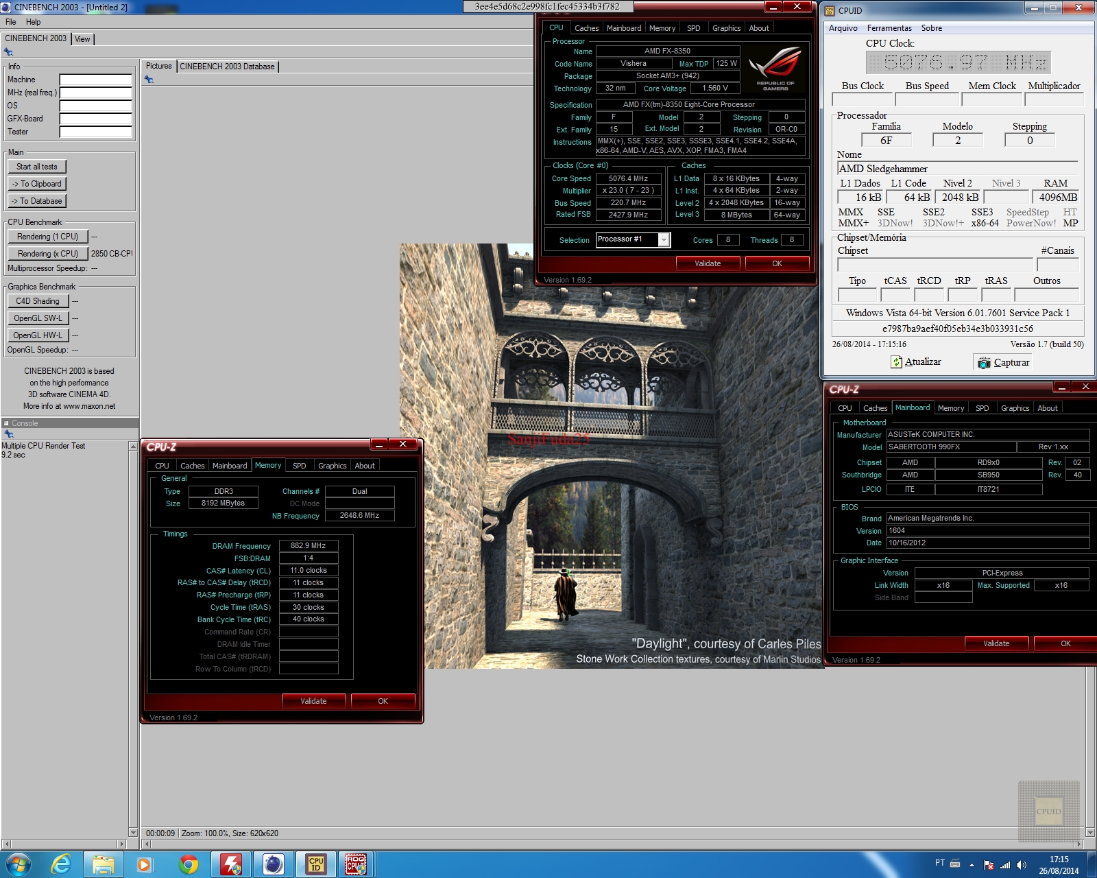Image resolution: width=1097 pixels, height=878 pixels.
Task: Click the MHz (real freq.) input field
Action: pyautogui.click(x=96, y=93)
